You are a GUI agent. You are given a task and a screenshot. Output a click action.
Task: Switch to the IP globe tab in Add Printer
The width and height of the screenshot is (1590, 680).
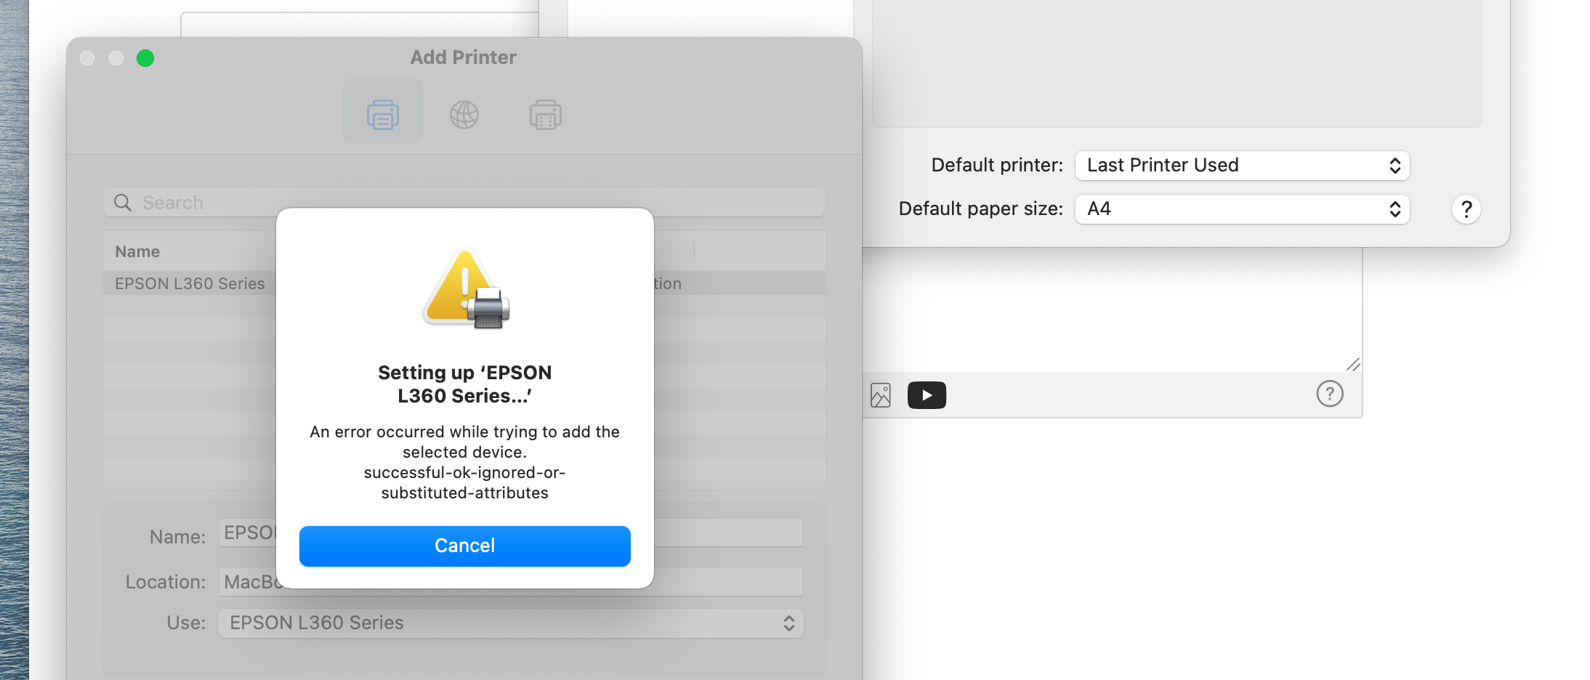coord(464,115)
